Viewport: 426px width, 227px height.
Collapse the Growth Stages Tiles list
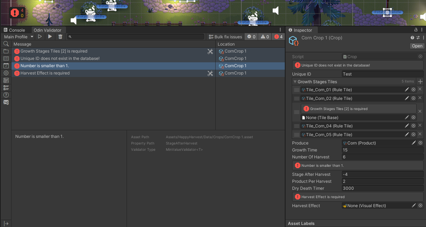pos(295,82)
